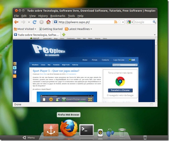Screen dimensions: 169x141
Task: Launch Firefox Web Browser from the dock
Action: coord(69,128)
